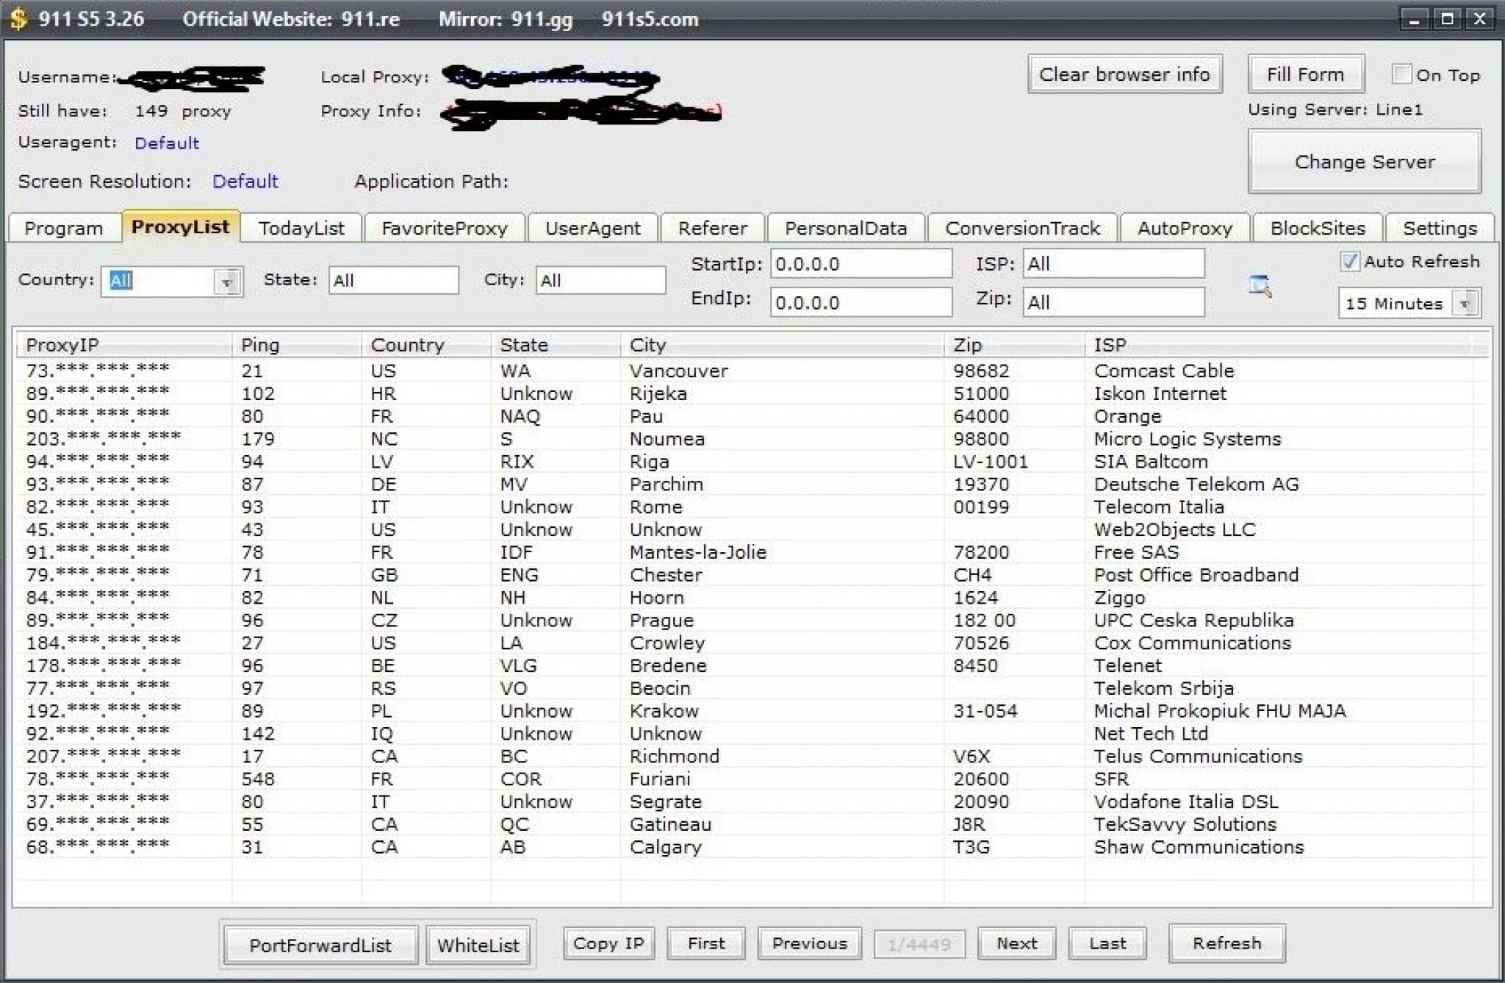Disable Auto Refresh
This screenshot has height=983, width=1505.
pyautogui.click(x=1352, y=261)
